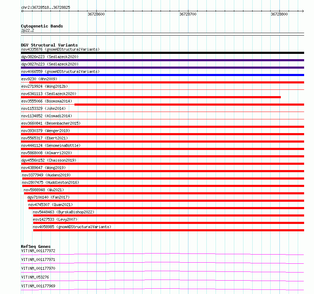Select variant esv1427533 (Levy2007) label

point(55,219)
